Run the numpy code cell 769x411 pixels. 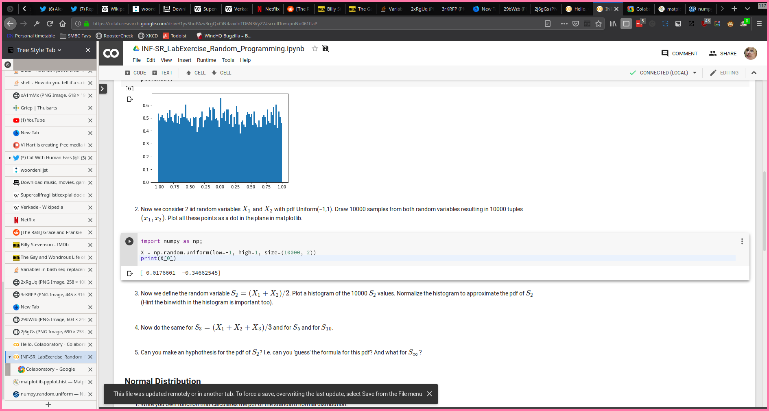[129, 241]
